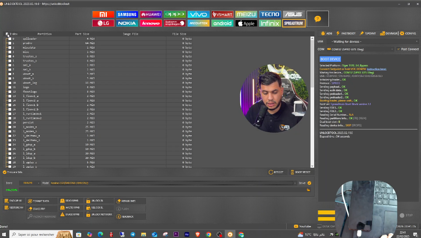Click the PAC/XML file path field
This screenshot has height=238, width=421.
[x=162, y=190]
